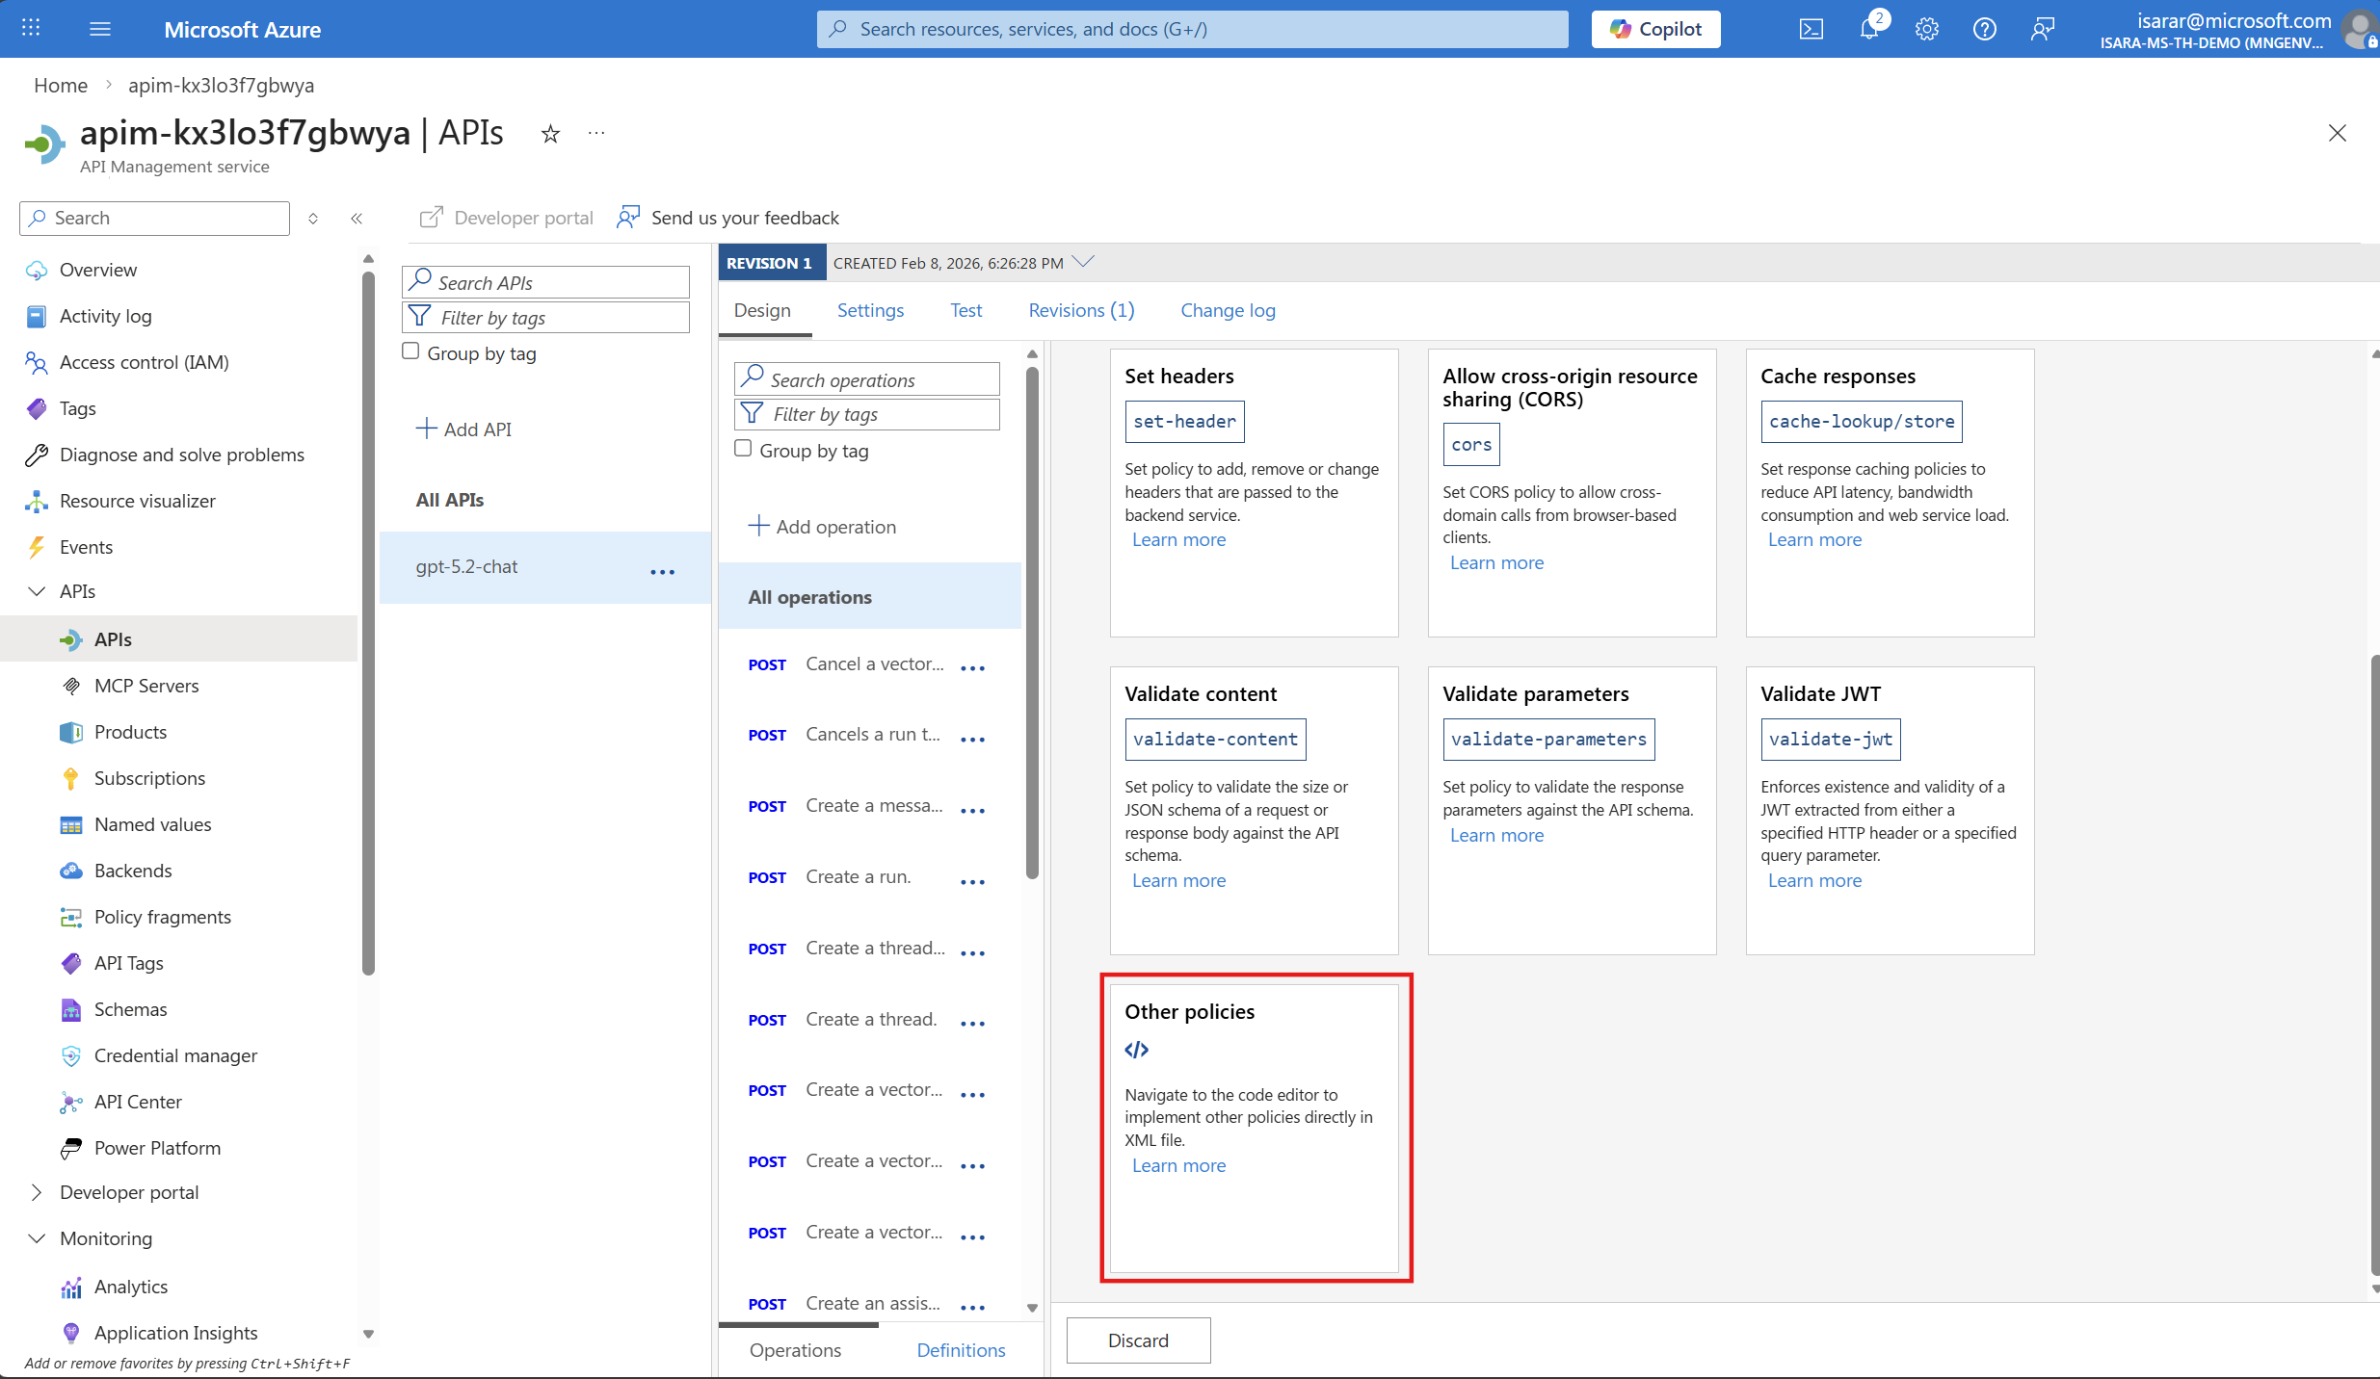
Task: Switch to the Test tab
Action: 965,310
